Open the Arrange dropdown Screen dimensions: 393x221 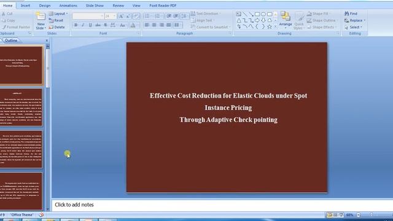coord(285,20)
